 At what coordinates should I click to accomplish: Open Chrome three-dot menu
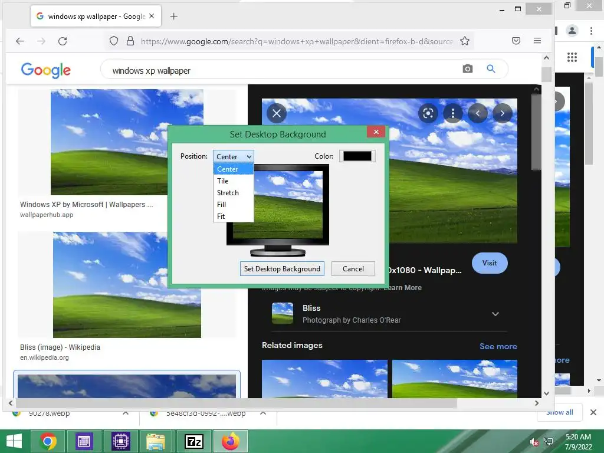591,31
